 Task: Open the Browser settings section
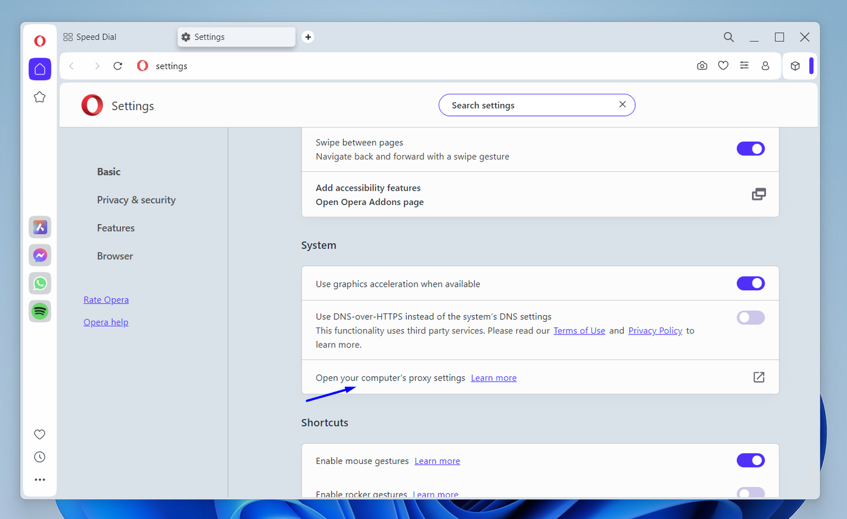click(x=115, y=256)
